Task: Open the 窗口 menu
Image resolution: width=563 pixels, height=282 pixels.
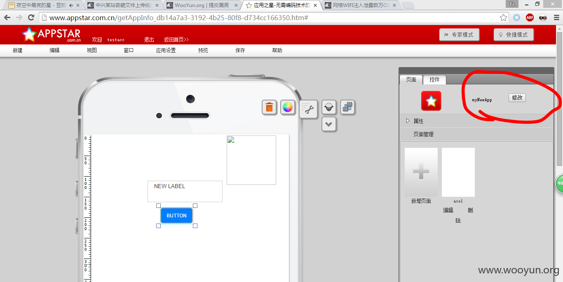Action: point(129,50)
